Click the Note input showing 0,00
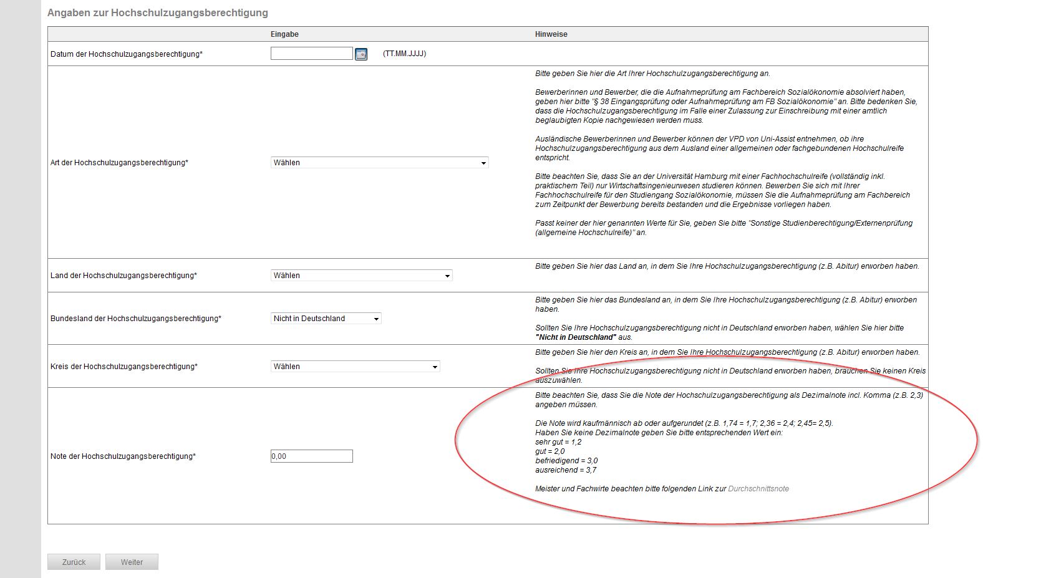 [311, 456]
